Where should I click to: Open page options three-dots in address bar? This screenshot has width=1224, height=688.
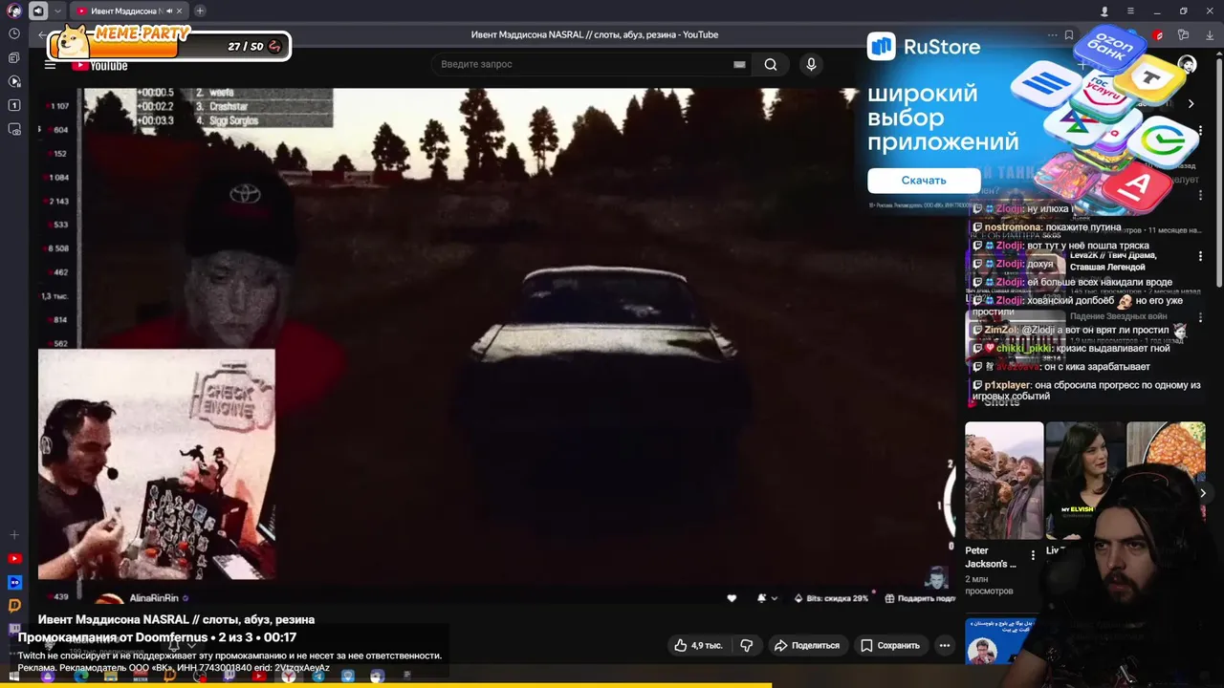click(1052, 34)
